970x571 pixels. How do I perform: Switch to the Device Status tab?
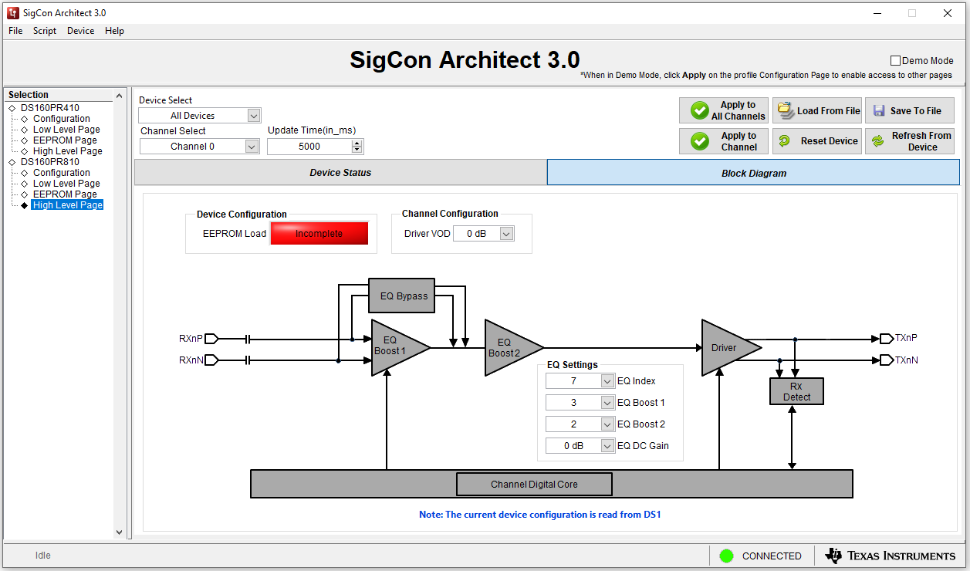tap(340, 173)
